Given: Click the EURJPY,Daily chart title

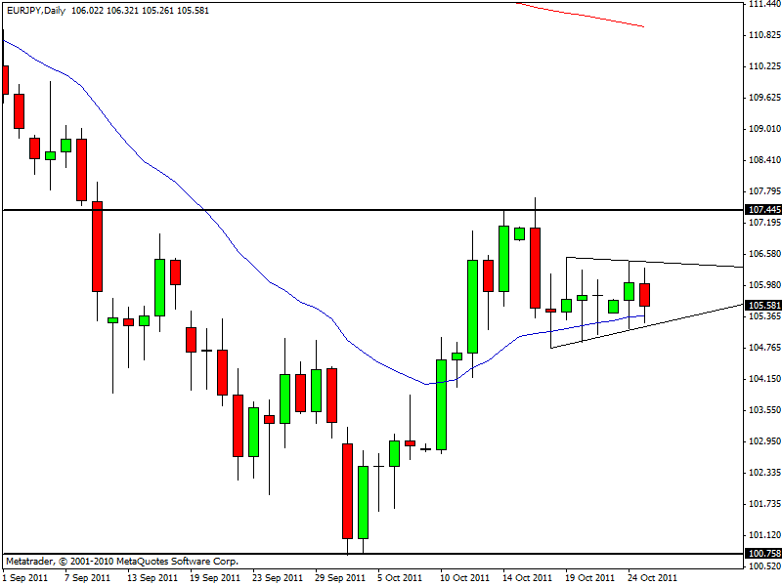Looking at the screenshot, I should click(x=35, y=10).
